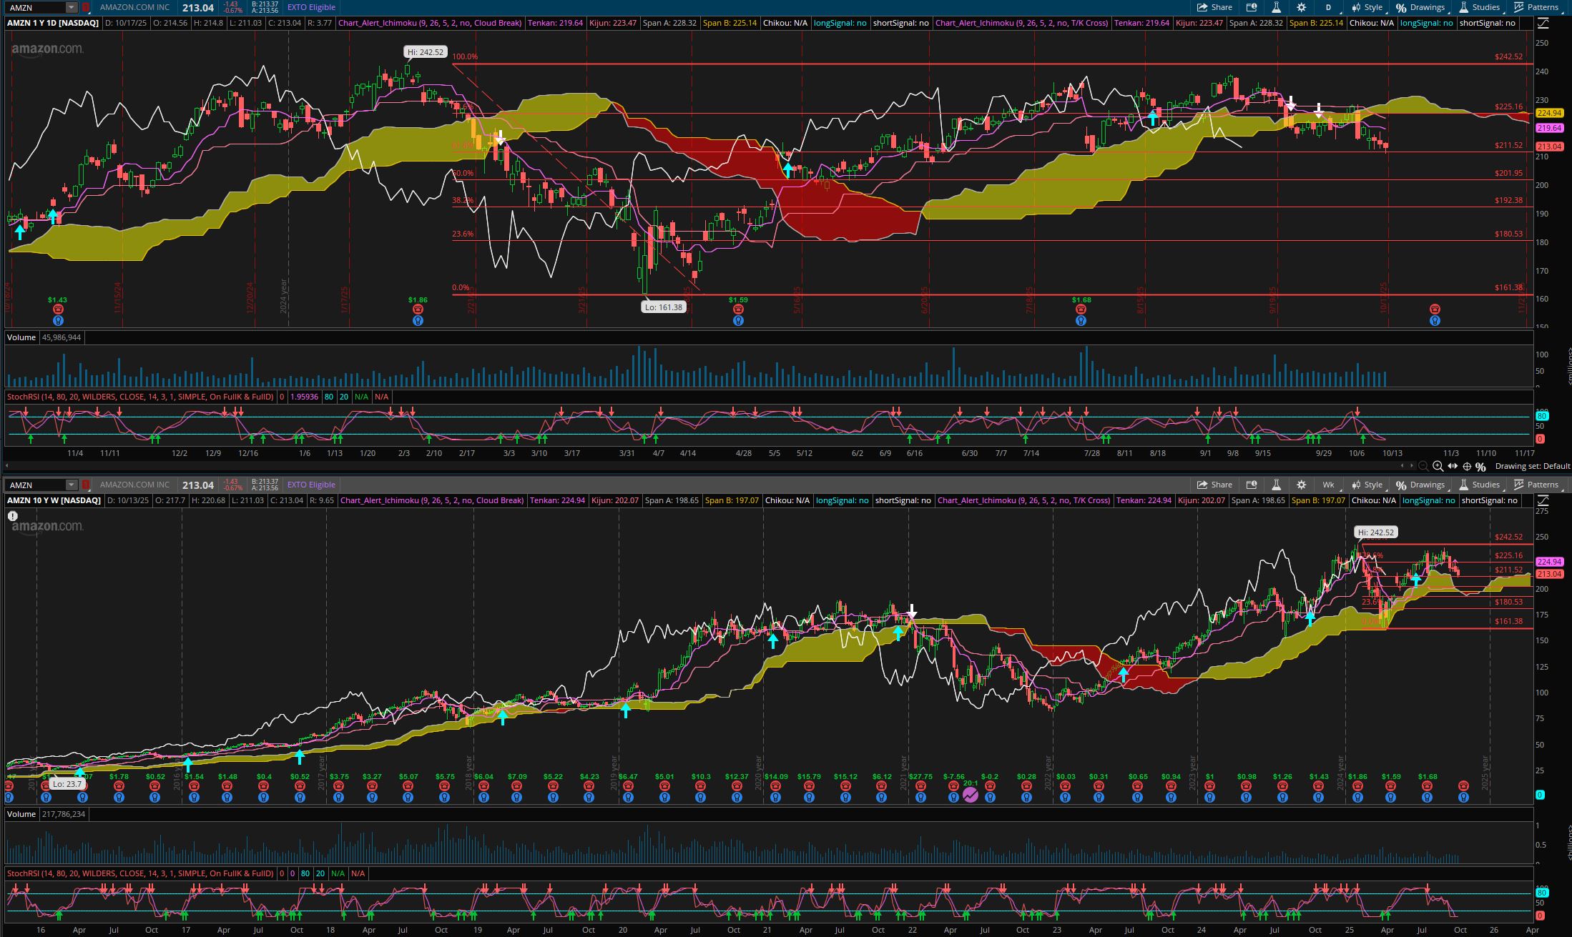The image size is (1572, 937).
Task: Open the D timeframe dropdown on top chart
Action: (x=1328, y=7)
